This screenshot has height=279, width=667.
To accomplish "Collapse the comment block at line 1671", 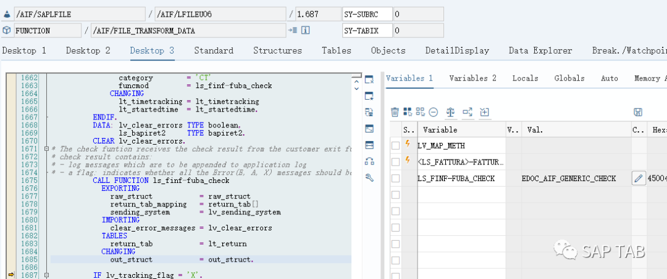I will 46,149.
